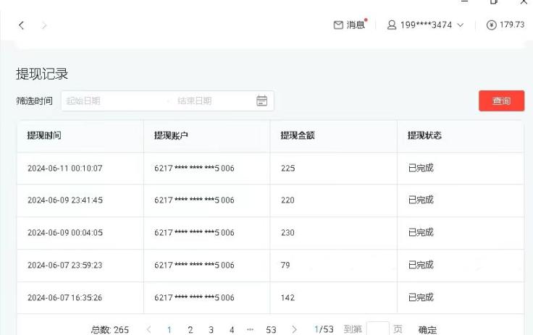Open the date picker calendar icon

tap(262, 101)
